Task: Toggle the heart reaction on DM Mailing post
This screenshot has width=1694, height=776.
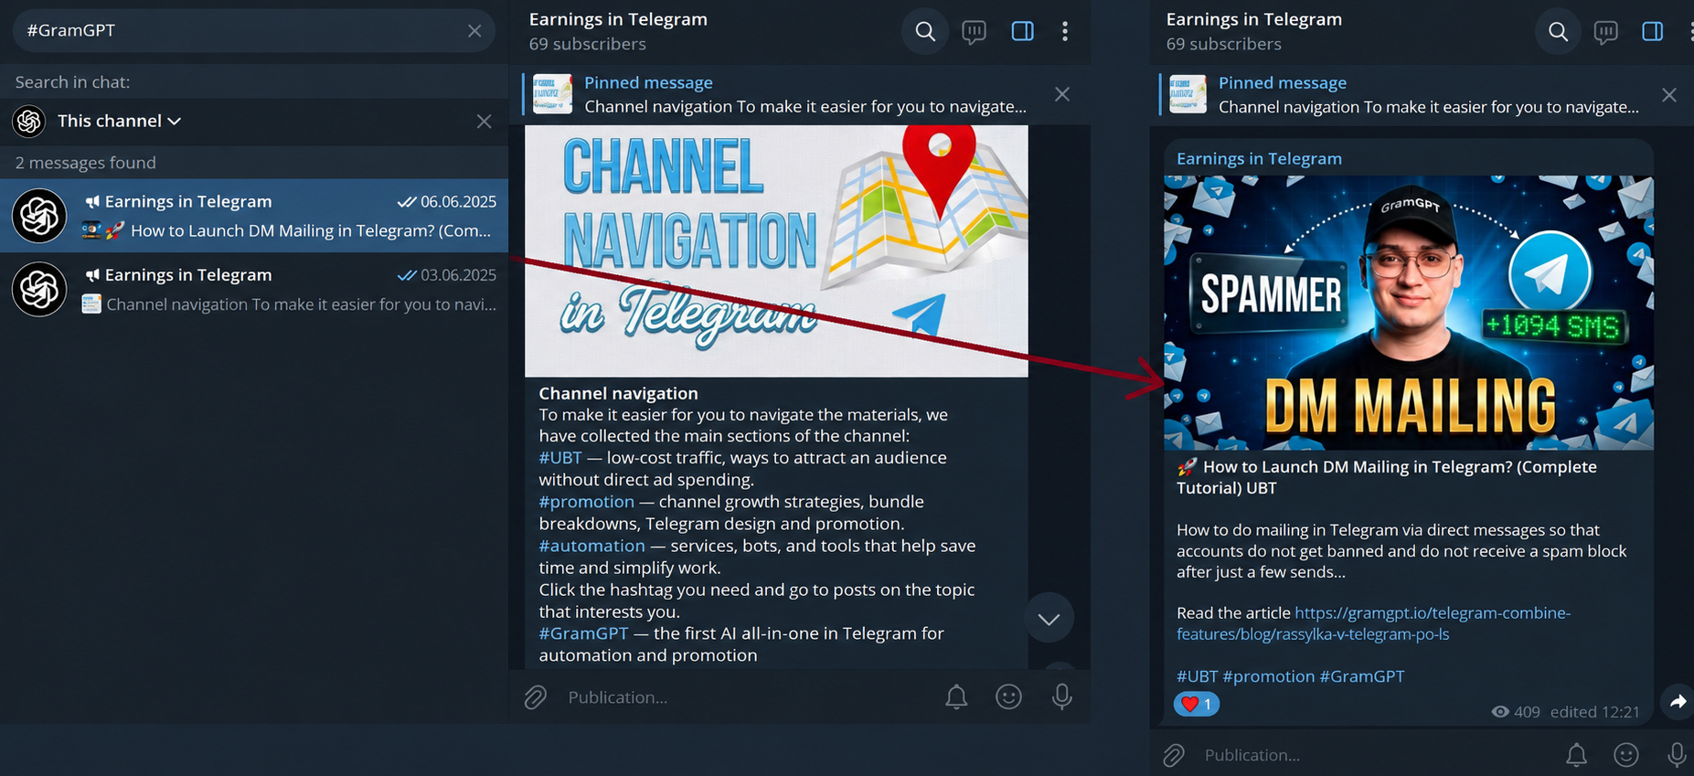Action: pos(1196,704)
